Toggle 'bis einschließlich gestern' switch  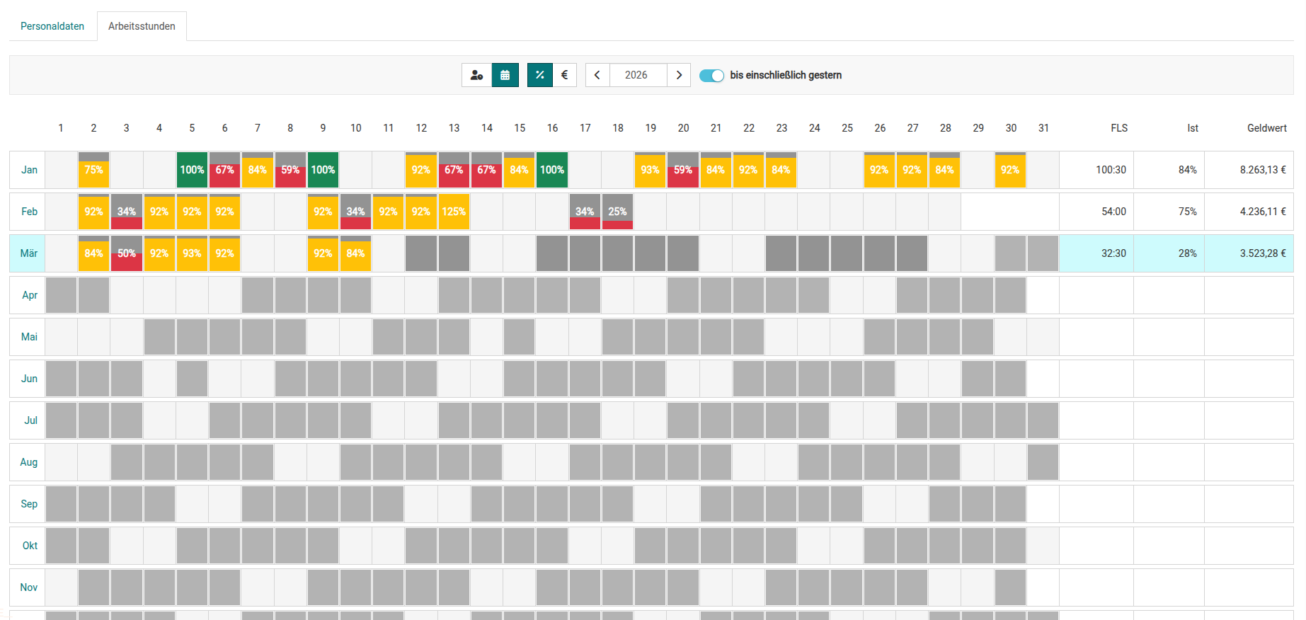(711, 76)
